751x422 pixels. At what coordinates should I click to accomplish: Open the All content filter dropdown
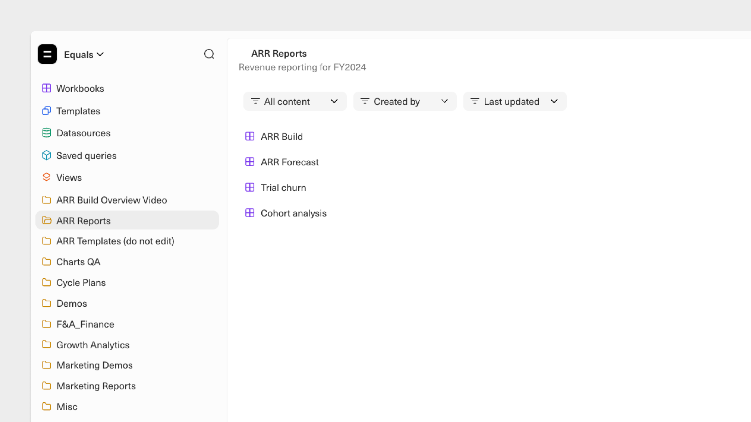point(295,101)
